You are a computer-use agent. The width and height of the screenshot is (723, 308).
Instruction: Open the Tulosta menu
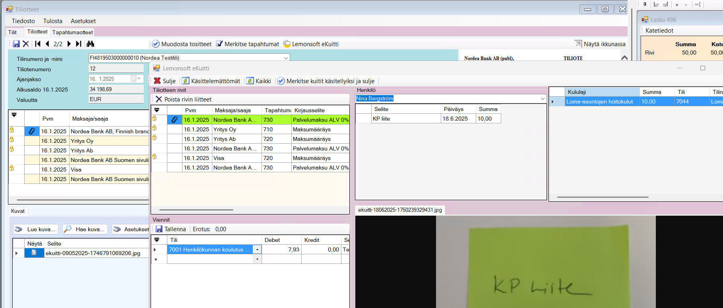pos(52,21)
